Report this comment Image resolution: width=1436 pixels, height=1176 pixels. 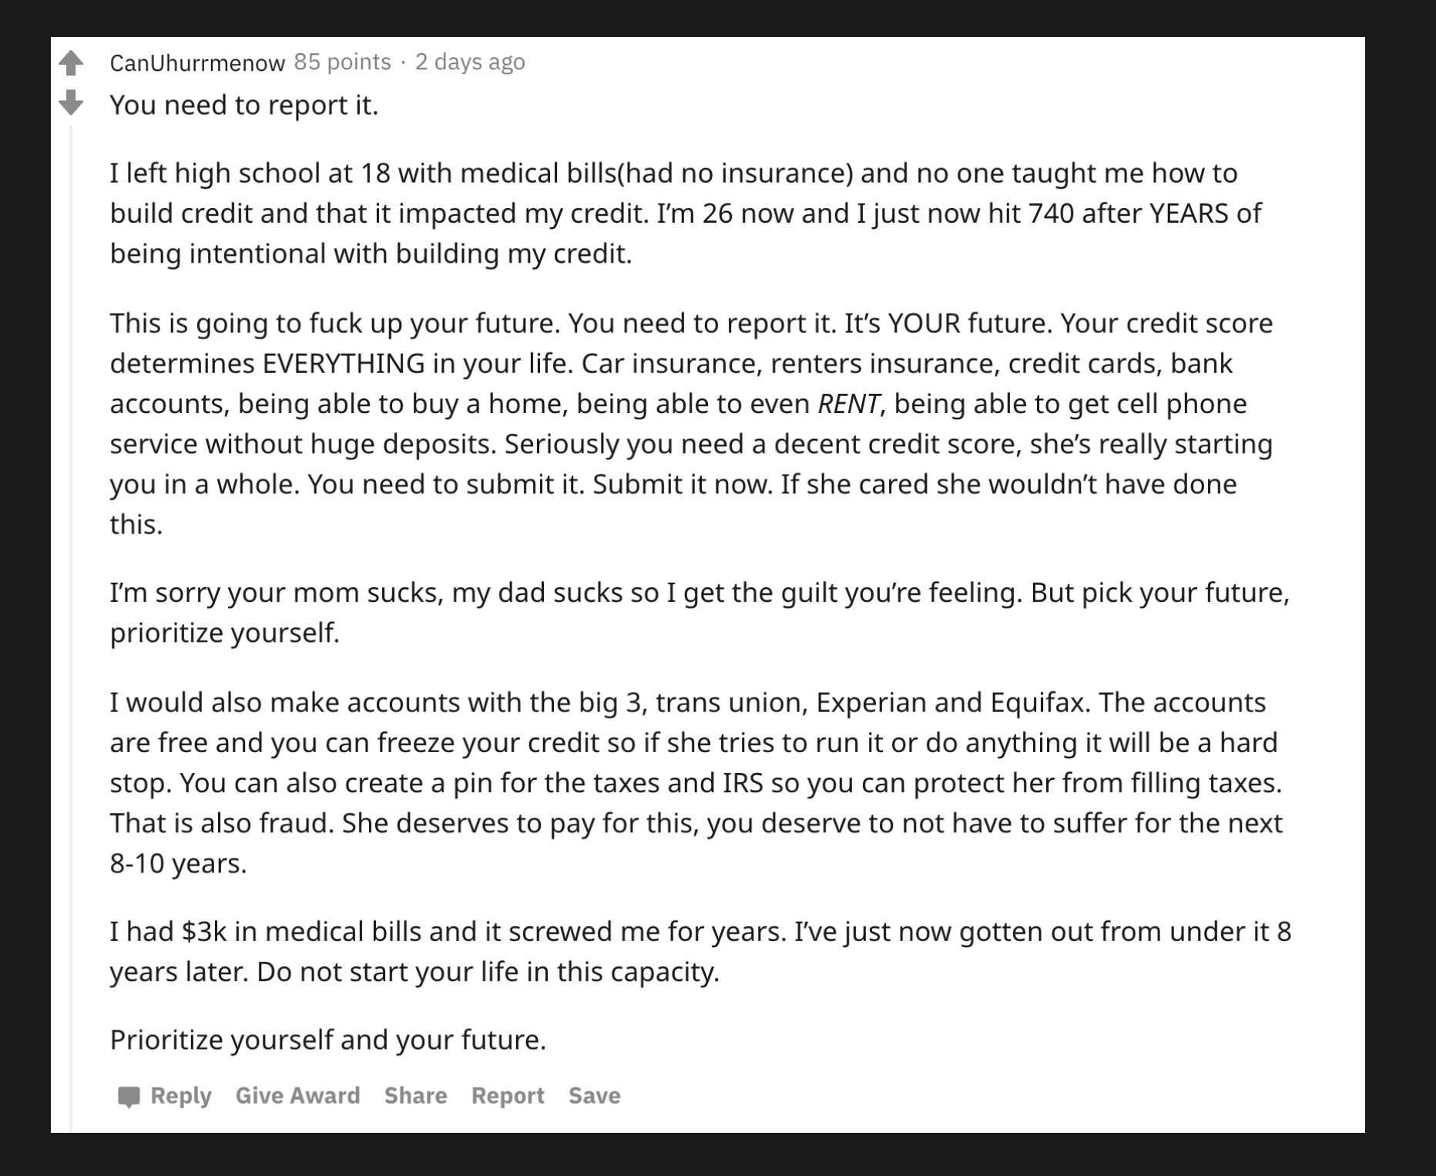click(x=508, y=1095)
